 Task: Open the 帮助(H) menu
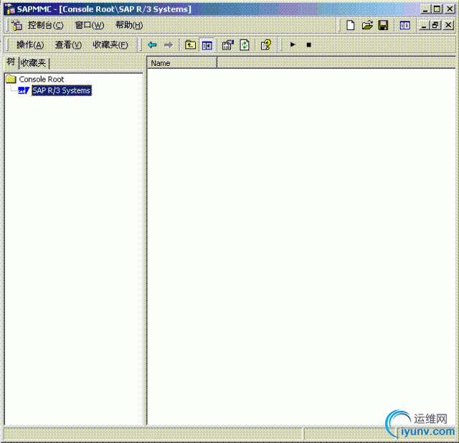[x=129, y=26]
